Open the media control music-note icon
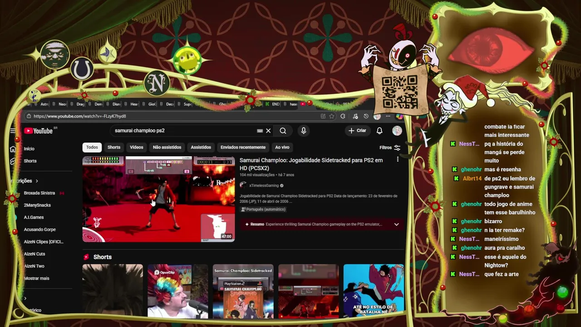This screenshot has height=327, width=581. click(x=355, y=116)
